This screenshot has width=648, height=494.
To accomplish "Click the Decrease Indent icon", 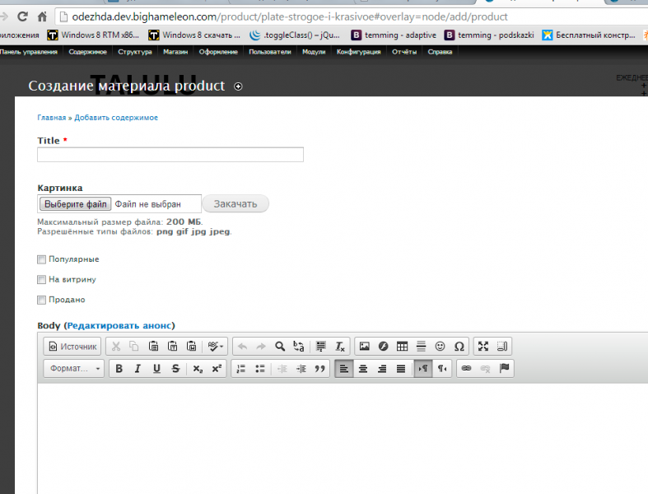I will [x=282, y=368].
